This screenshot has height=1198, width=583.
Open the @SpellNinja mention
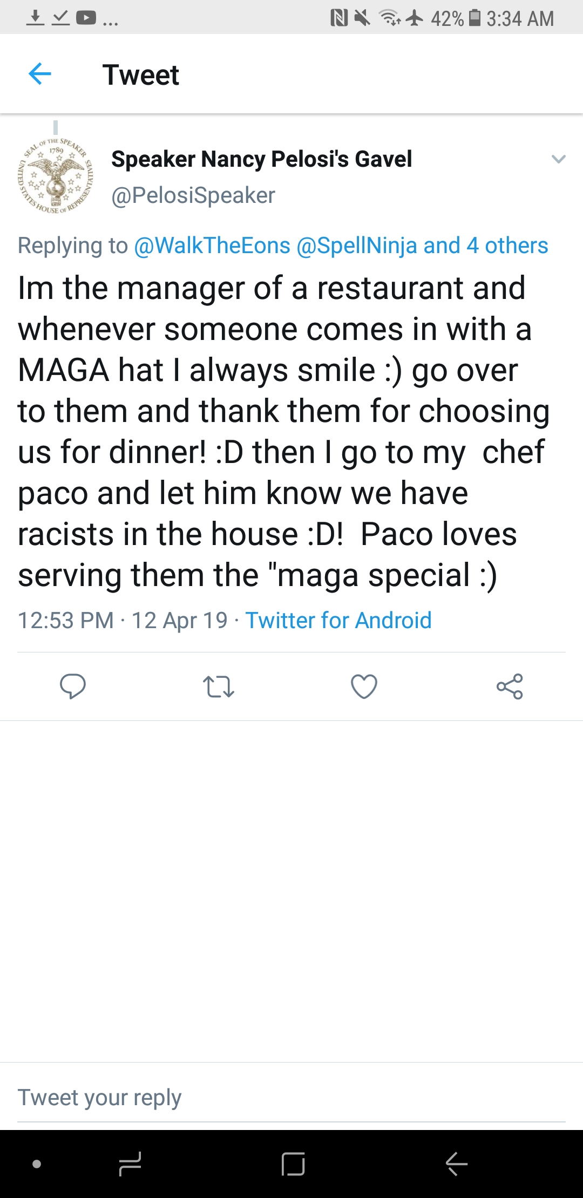pos(357,246)
